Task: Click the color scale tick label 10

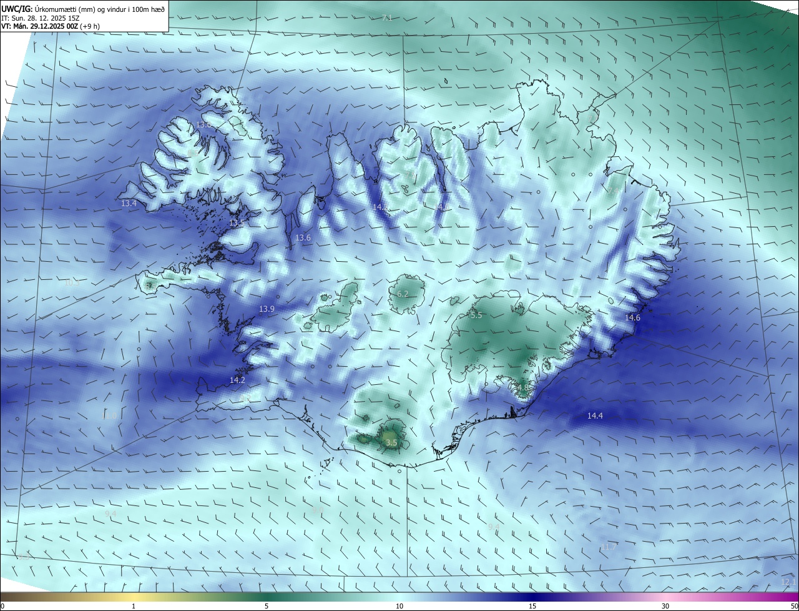Action: click(399, 606)
